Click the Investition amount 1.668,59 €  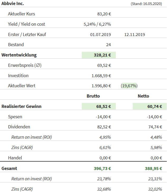click(101, 76)
